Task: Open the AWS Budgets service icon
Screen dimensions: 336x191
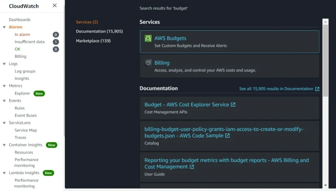Action: [148, 38]
